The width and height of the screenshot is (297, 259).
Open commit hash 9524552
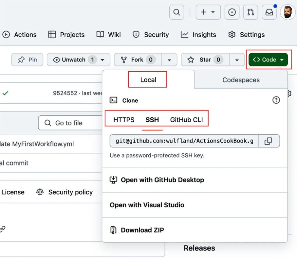click(65, 93)
